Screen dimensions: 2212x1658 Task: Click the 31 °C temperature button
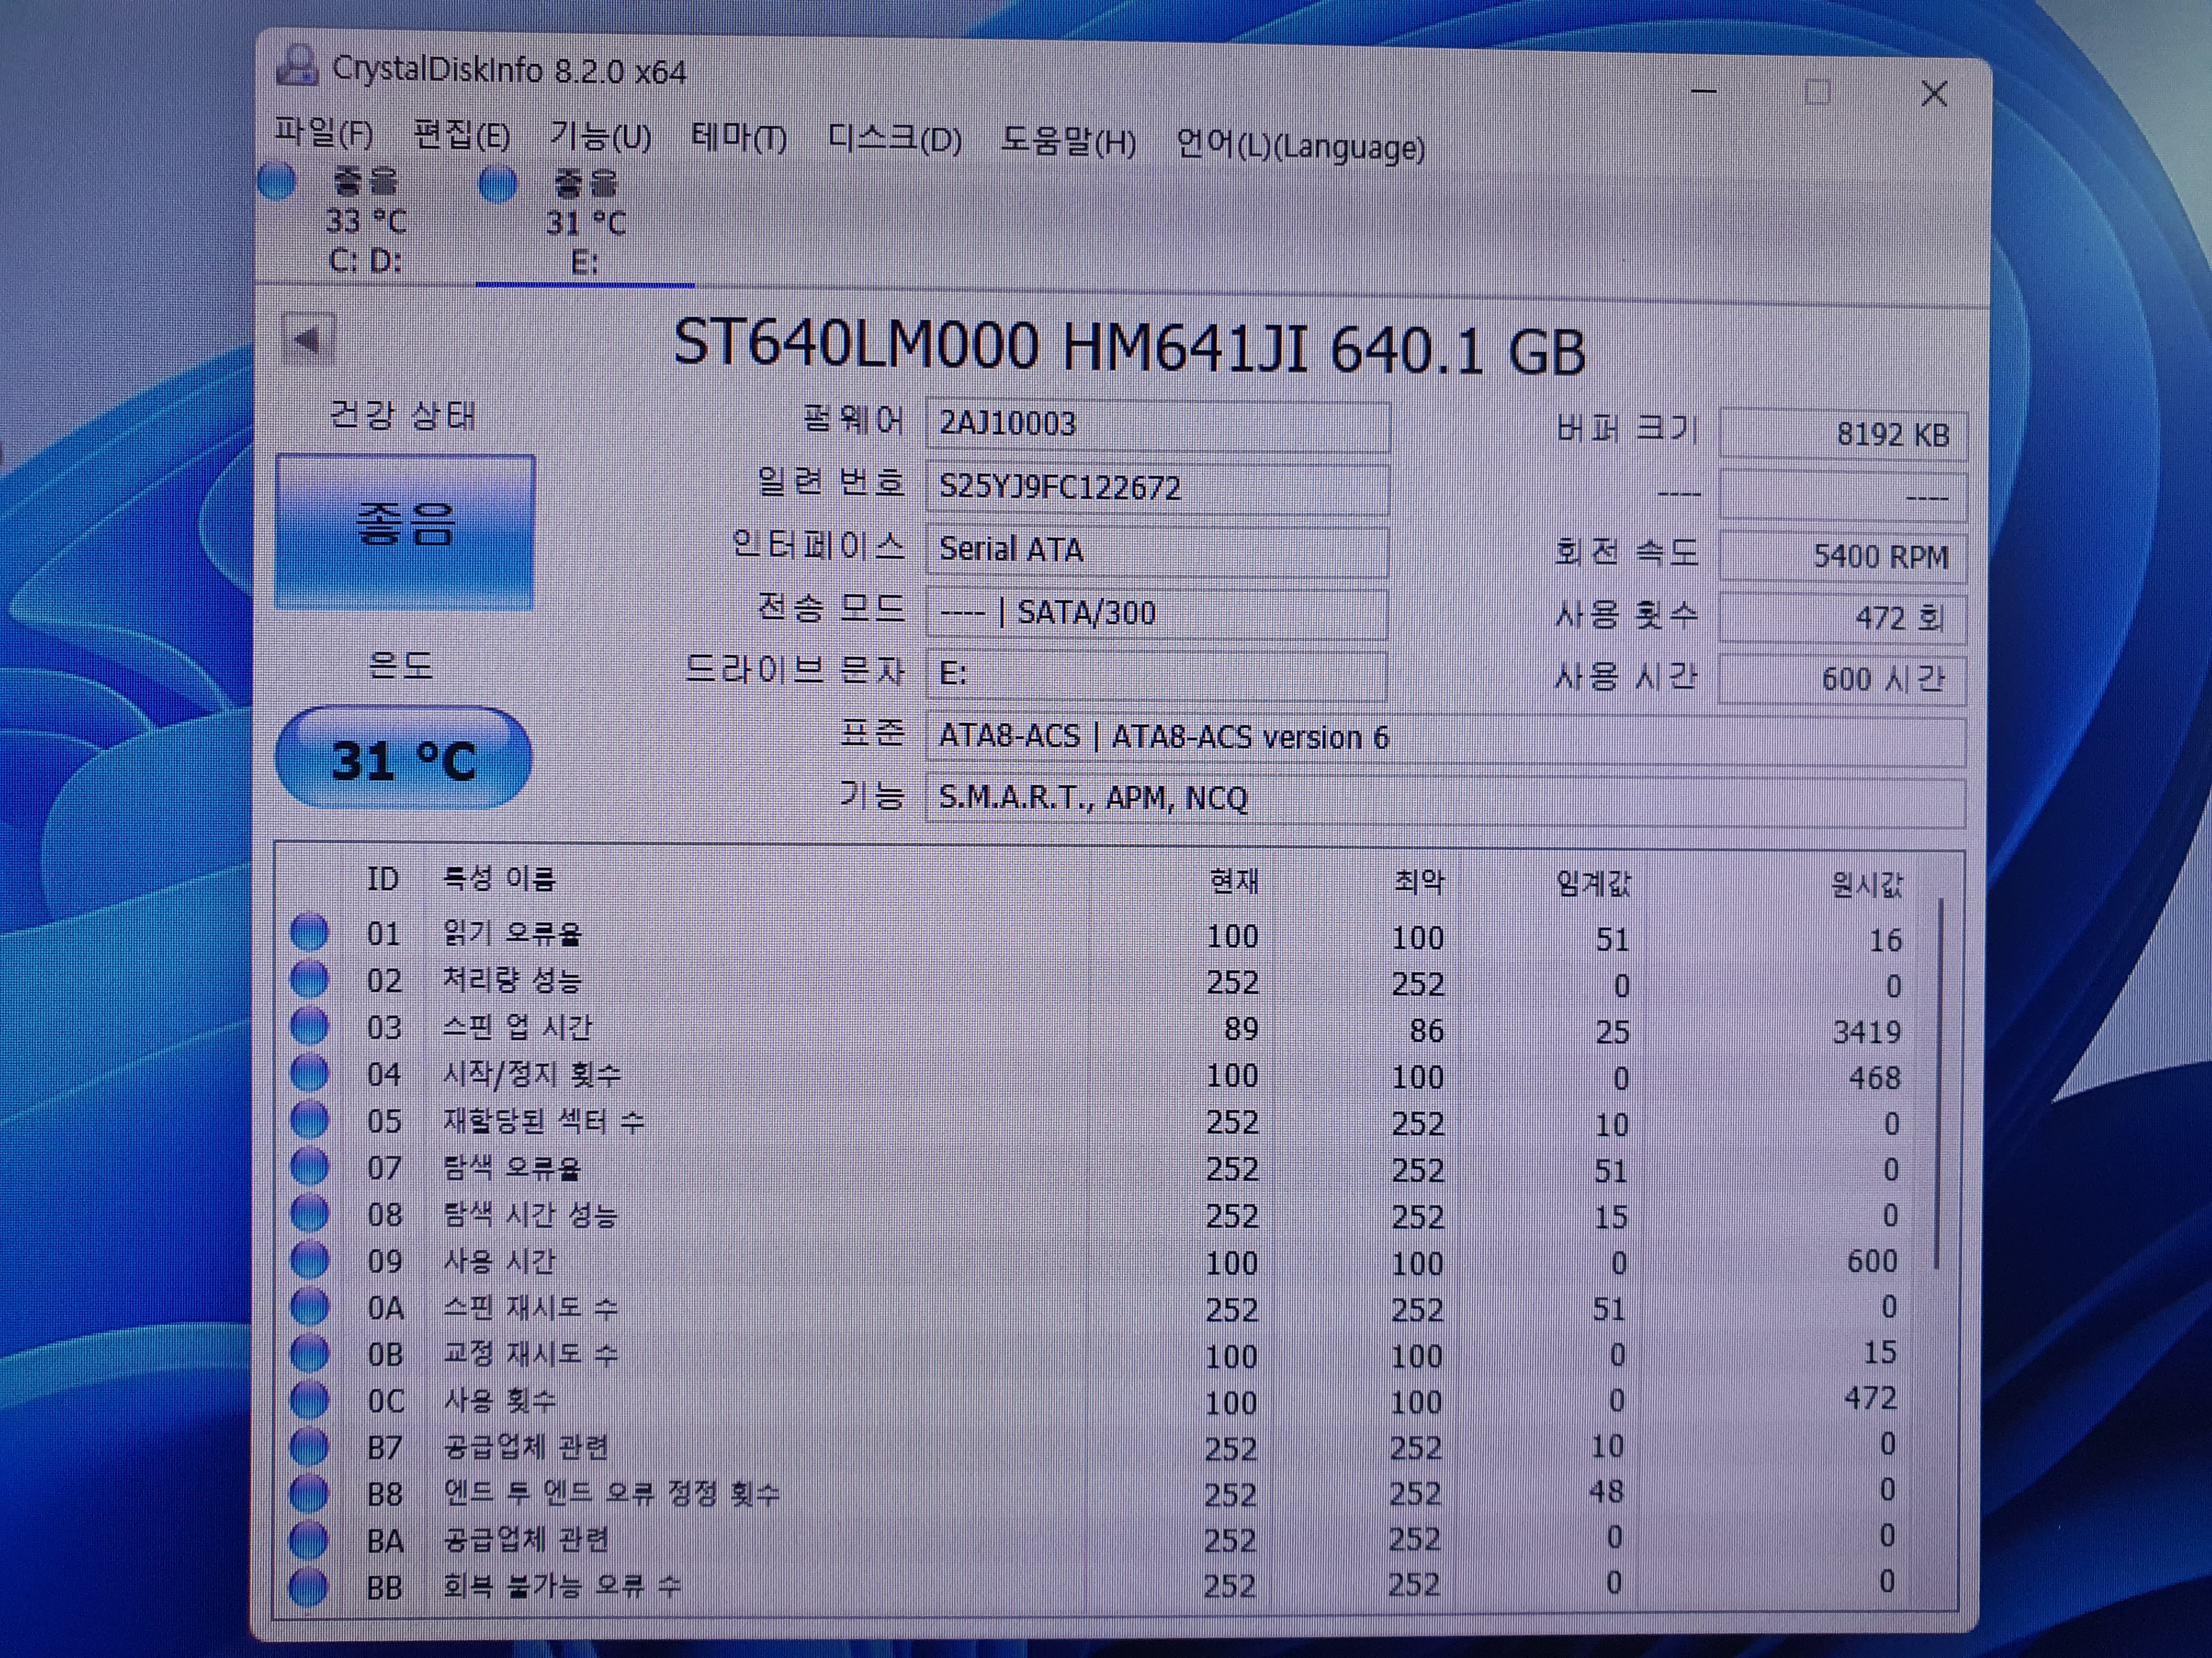403,758
